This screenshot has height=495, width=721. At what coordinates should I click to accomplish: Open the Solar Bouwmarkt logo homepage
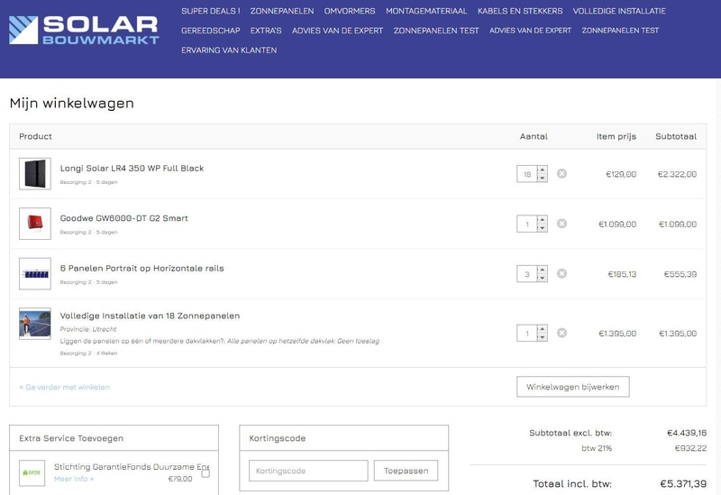click(84, 31)
